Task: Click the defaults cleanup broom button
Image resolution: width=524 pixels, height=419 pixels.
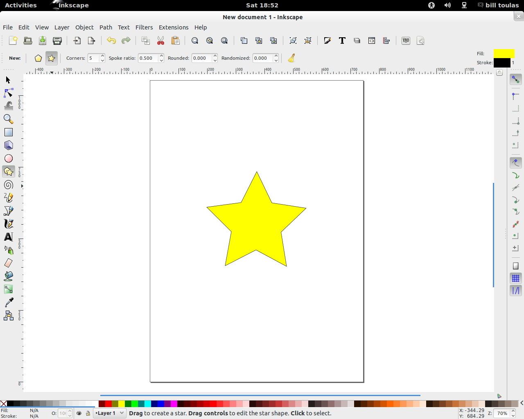Action: [x=291, y=58]
